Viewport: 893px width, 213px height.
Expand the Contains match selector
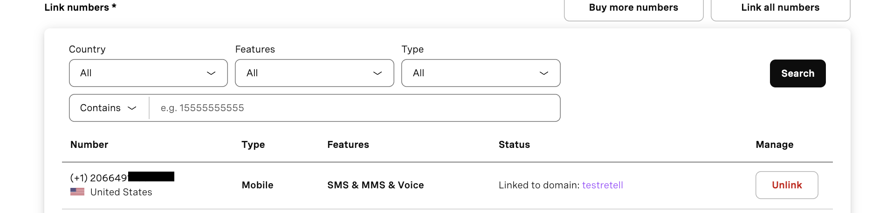(x=109, y=108)
